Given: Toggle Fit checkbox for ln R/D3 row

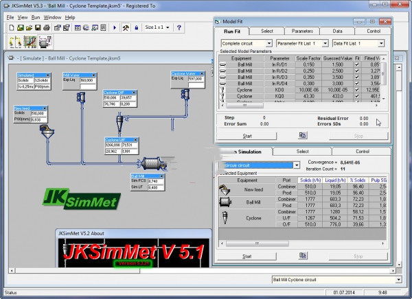Looking at the screenshot, I should 357,77.
